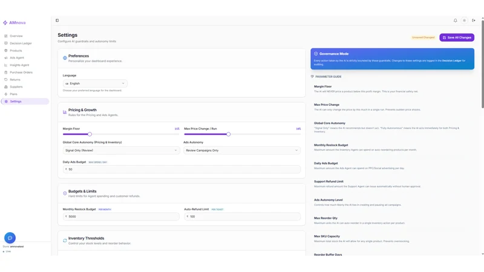The width and height of the screenshot is (484, 272).
Task: Open Products in sidebar
Action: pyautogui.click(x=25, y=51)
